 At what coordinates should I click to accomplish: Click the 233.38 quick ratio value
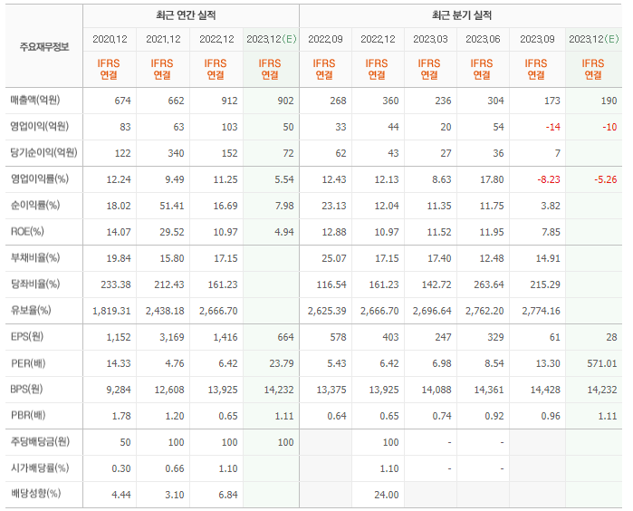116,284
